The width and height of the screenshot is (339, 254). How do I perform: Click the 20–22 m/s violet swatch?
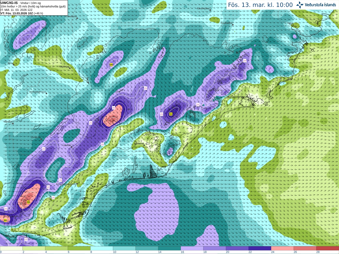[x=237, y=248]
